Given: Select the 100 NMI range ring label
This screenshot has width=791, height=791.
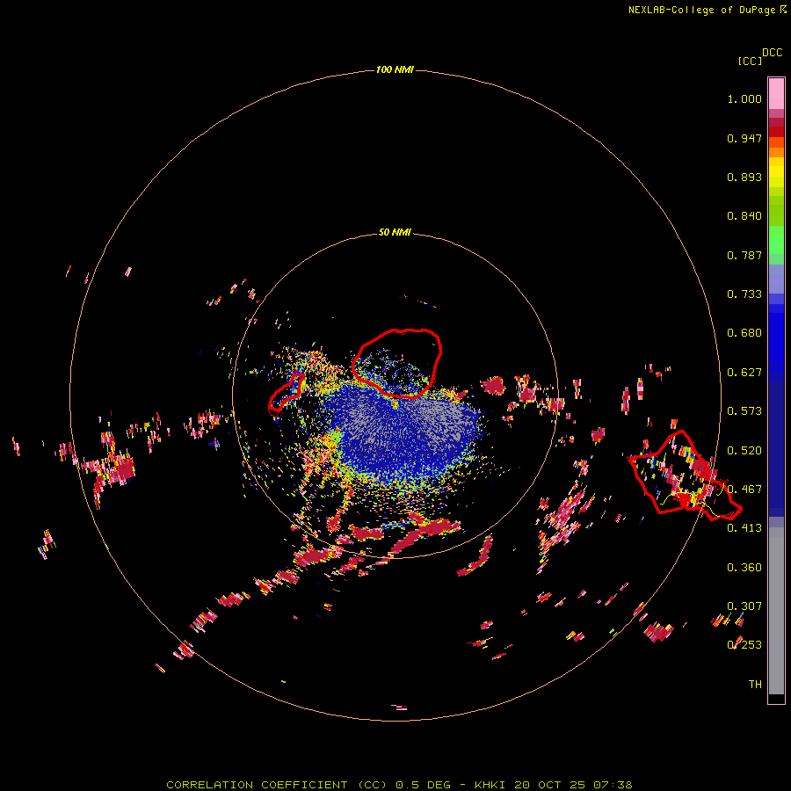Looking at the screenshot, I should coord(395,69).
